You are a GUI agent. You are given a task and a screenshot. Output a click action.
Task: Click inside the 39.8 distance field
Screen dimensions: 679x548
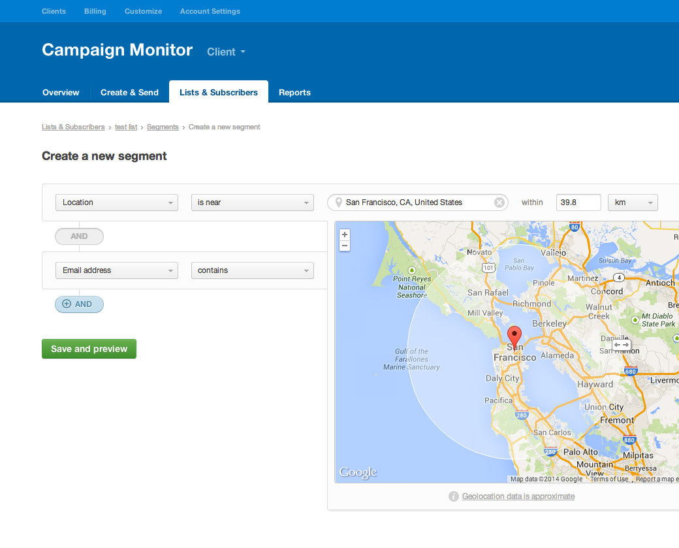(x=578, y=202)
